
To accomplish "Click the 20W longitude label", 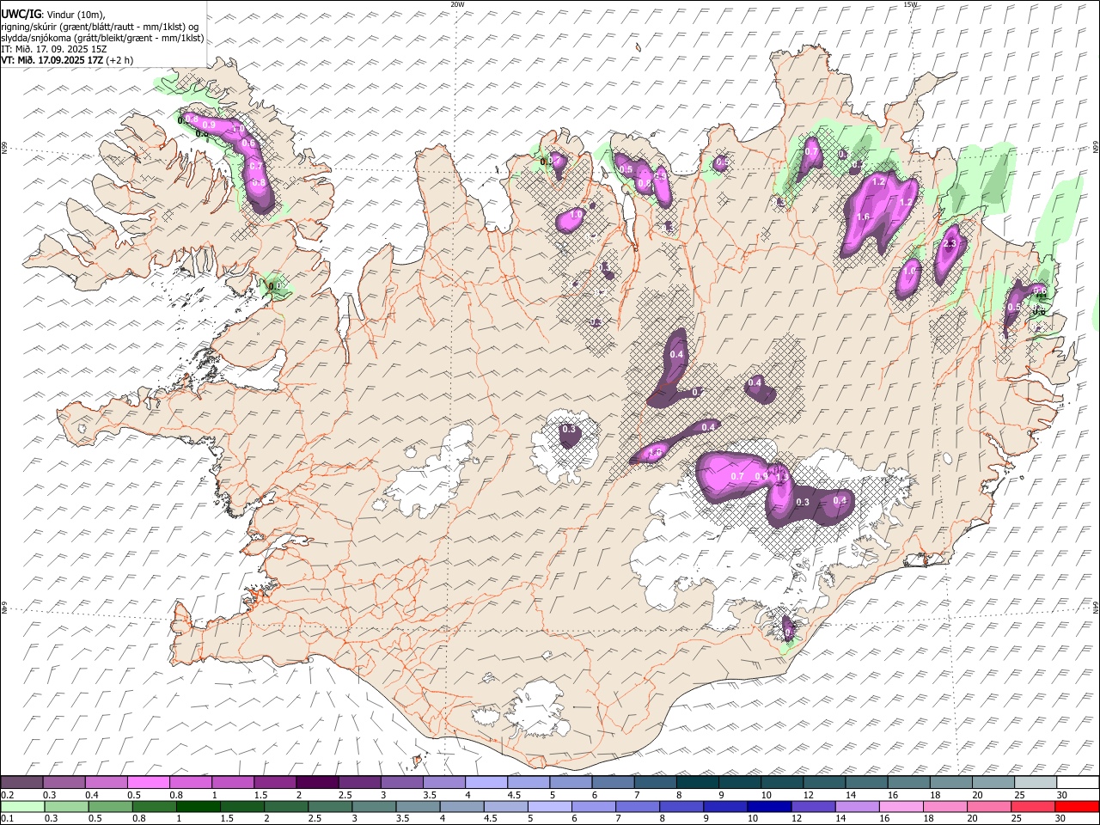I will 458,4.
